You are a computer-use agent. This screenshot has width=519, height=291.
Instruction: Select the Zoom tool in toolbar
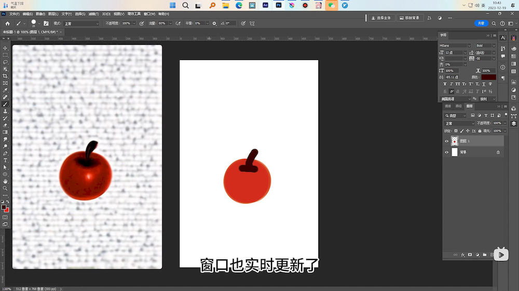click(5, 188)
